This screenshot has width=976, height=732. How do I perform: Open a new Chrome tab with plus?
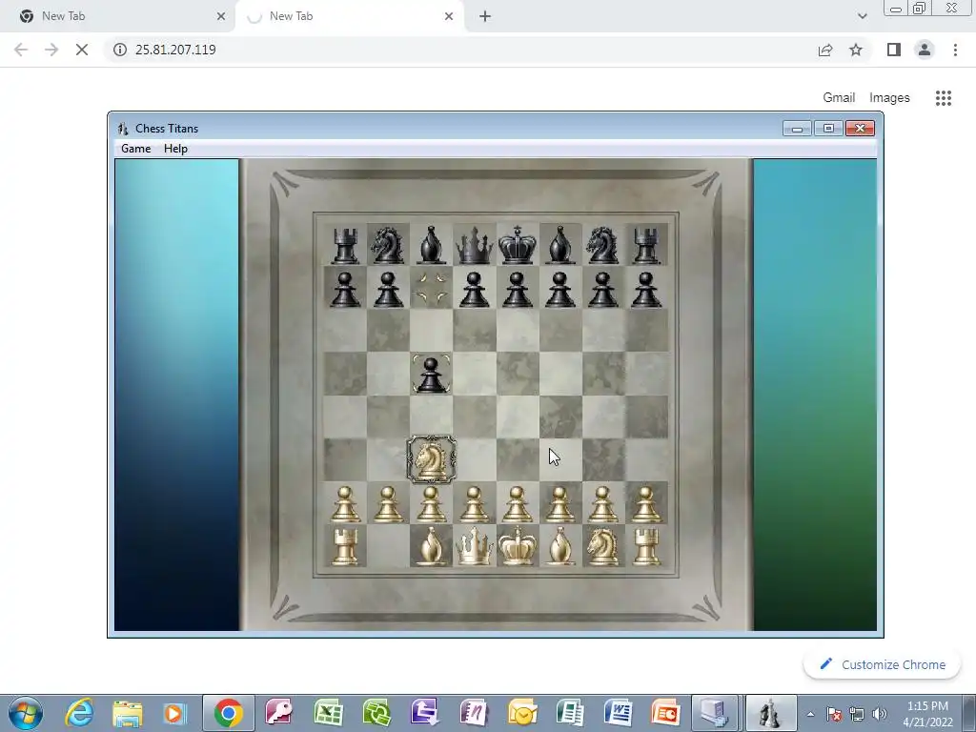pos(485,16)
